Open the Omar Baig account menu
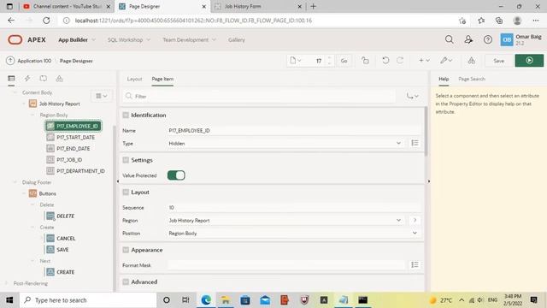The image size is (547, 308). (x=521, y=39)
